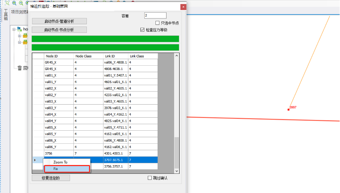Image resolution: width=340 pixels, height=193 pixels.
Task: Click the zoom in magnifier icon
Action: [x=14, y=3]
